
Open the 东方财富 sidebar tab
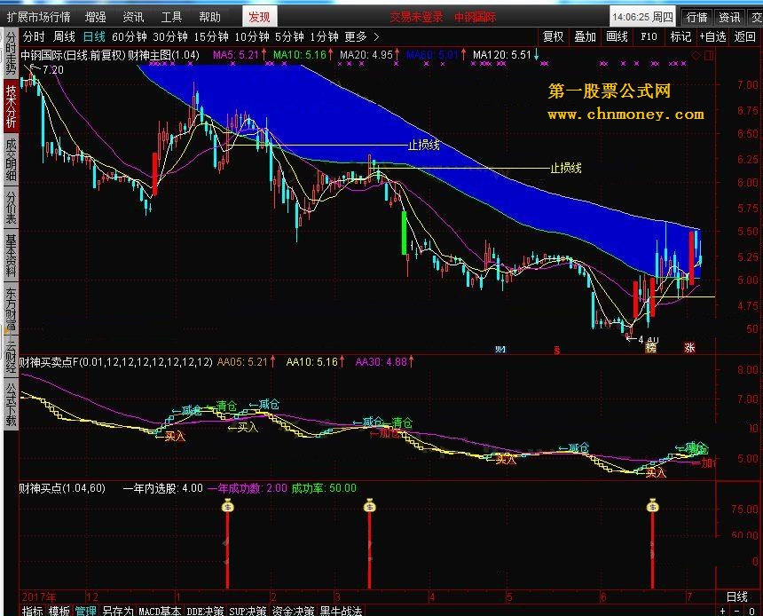[11, 309]
